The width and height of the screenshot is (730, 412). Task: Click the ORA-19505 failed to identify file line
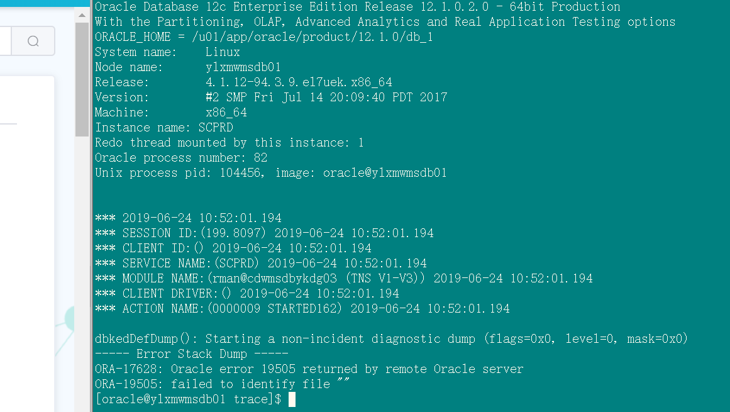(222, 384)
